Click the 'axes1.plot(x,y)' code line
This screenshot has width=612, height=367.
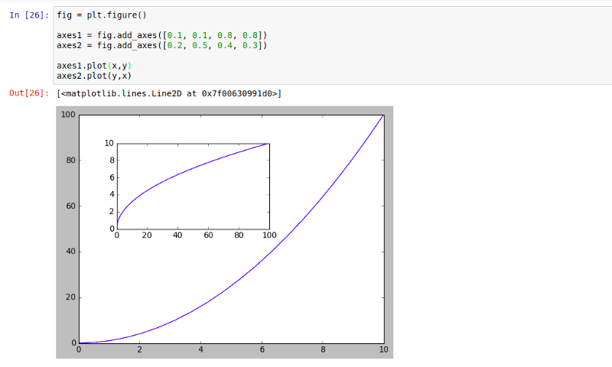click(x=94, y=66)
